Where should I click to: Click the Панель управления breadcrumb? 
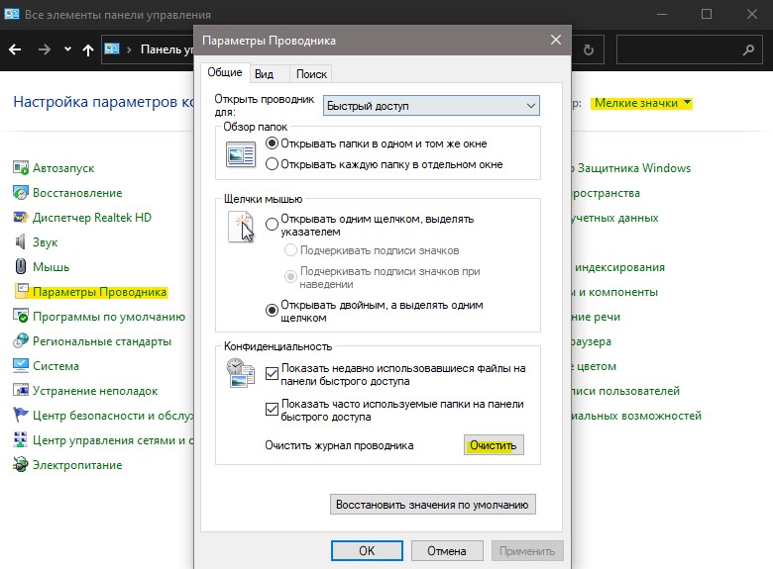point(166,49)
